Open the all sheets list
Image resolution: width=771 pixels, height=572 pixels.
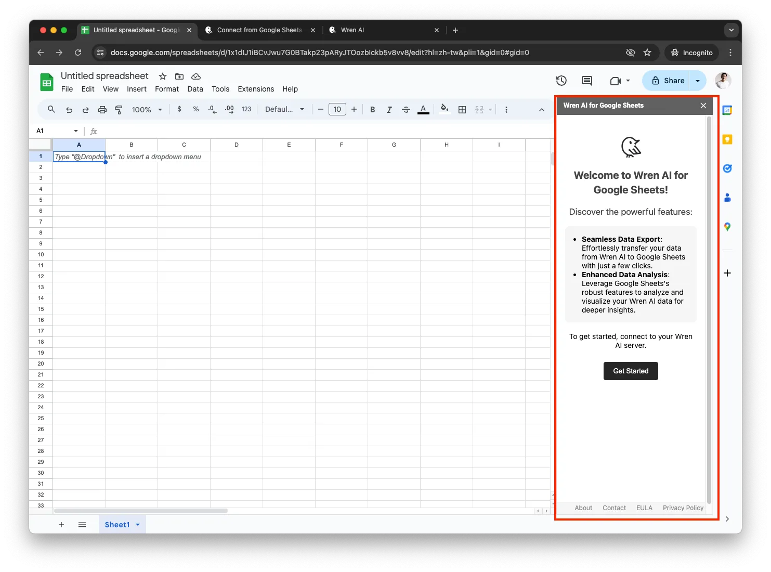click(x=82, y=525)
